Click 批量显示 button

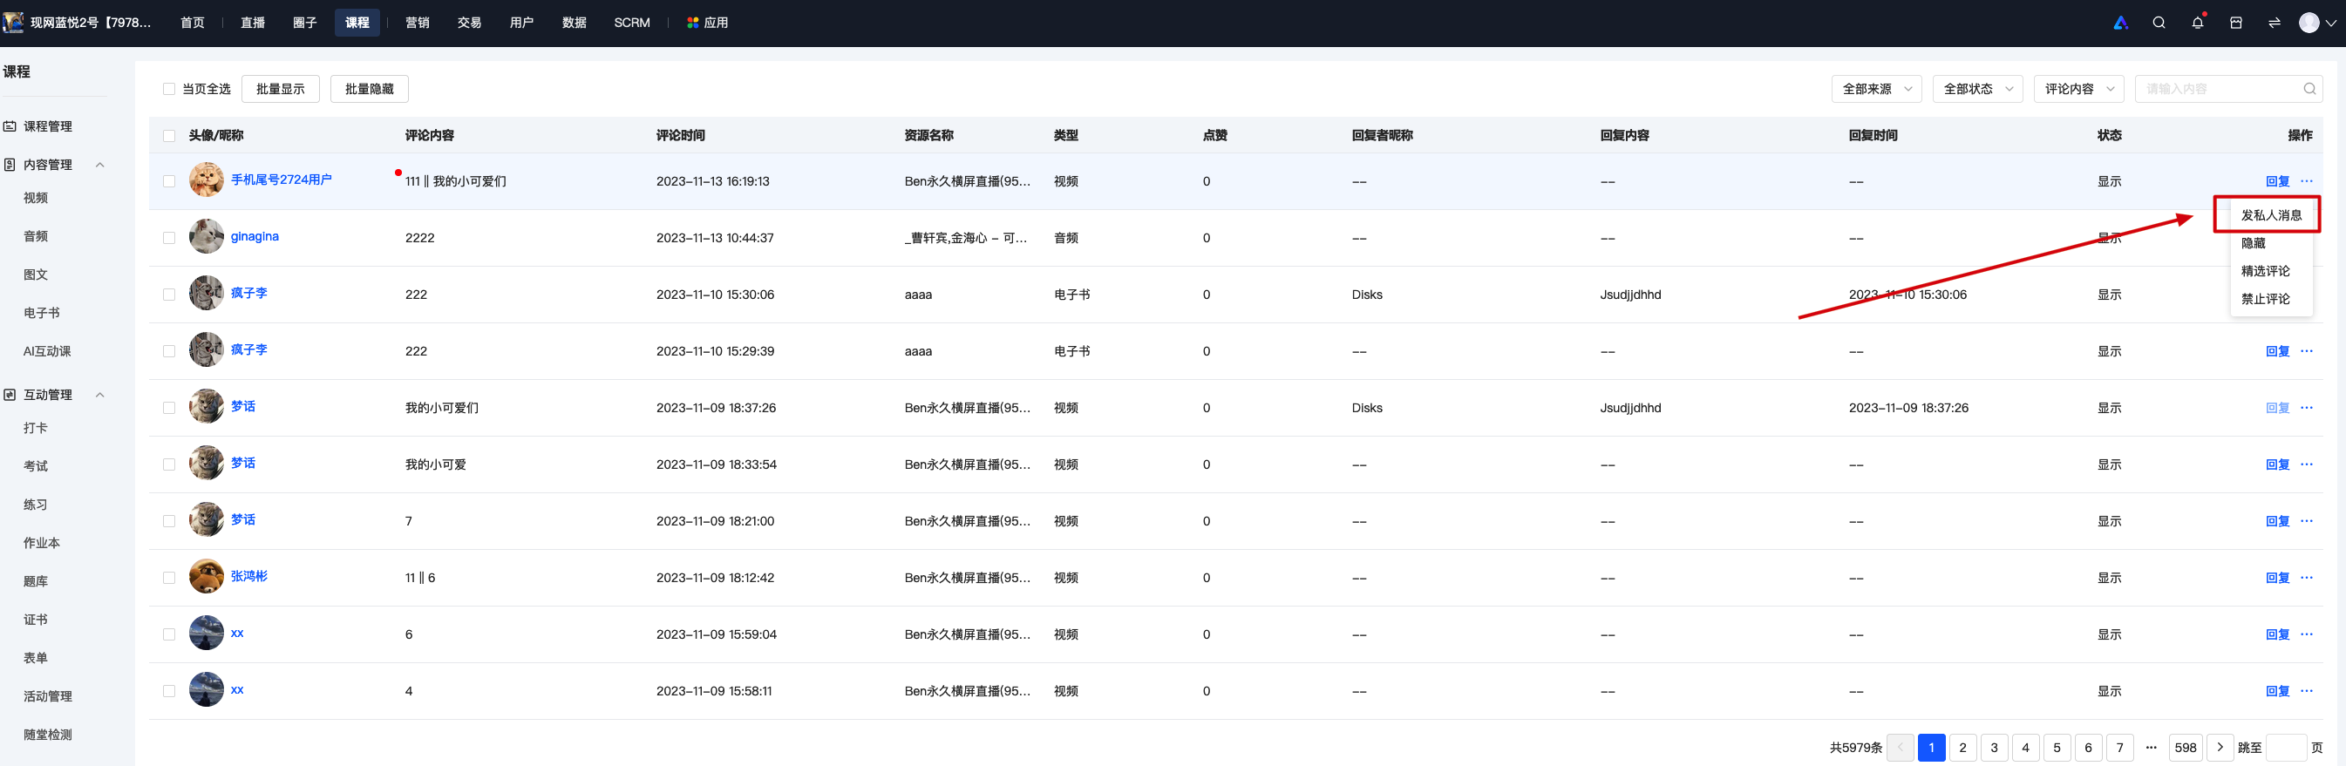[281, 88]
